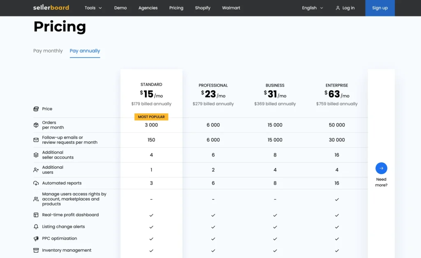
Task: Click the Log in link
Action: 345,8
